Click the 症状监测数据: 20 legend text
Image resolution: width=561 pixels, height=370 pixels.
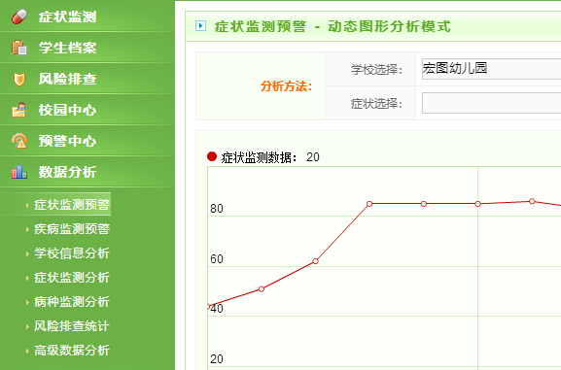pyautogui.click(x=270, y=157)
